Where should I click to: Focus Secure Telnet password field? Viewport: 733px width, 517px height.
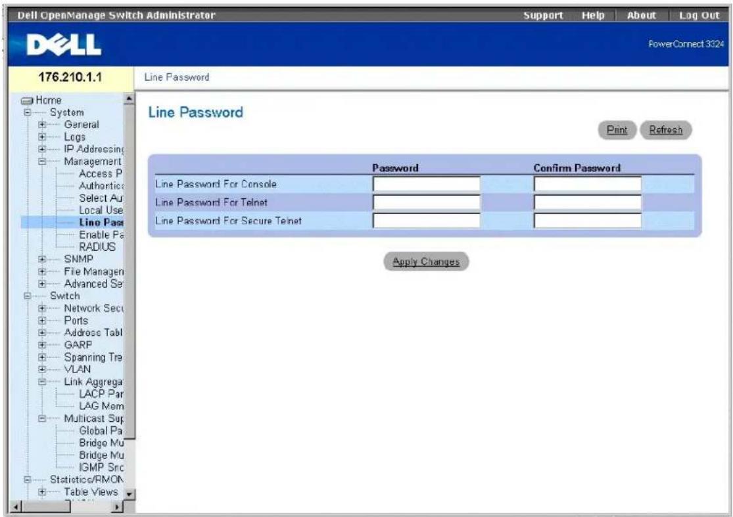[427, 221]
